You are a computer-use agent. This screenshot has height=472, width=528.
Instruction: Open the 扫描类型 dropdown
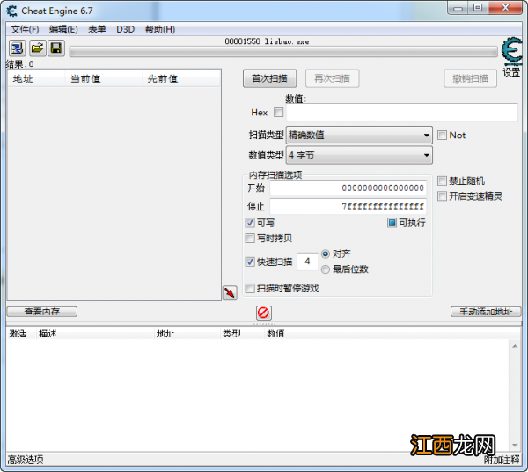[x=359, y=136]
